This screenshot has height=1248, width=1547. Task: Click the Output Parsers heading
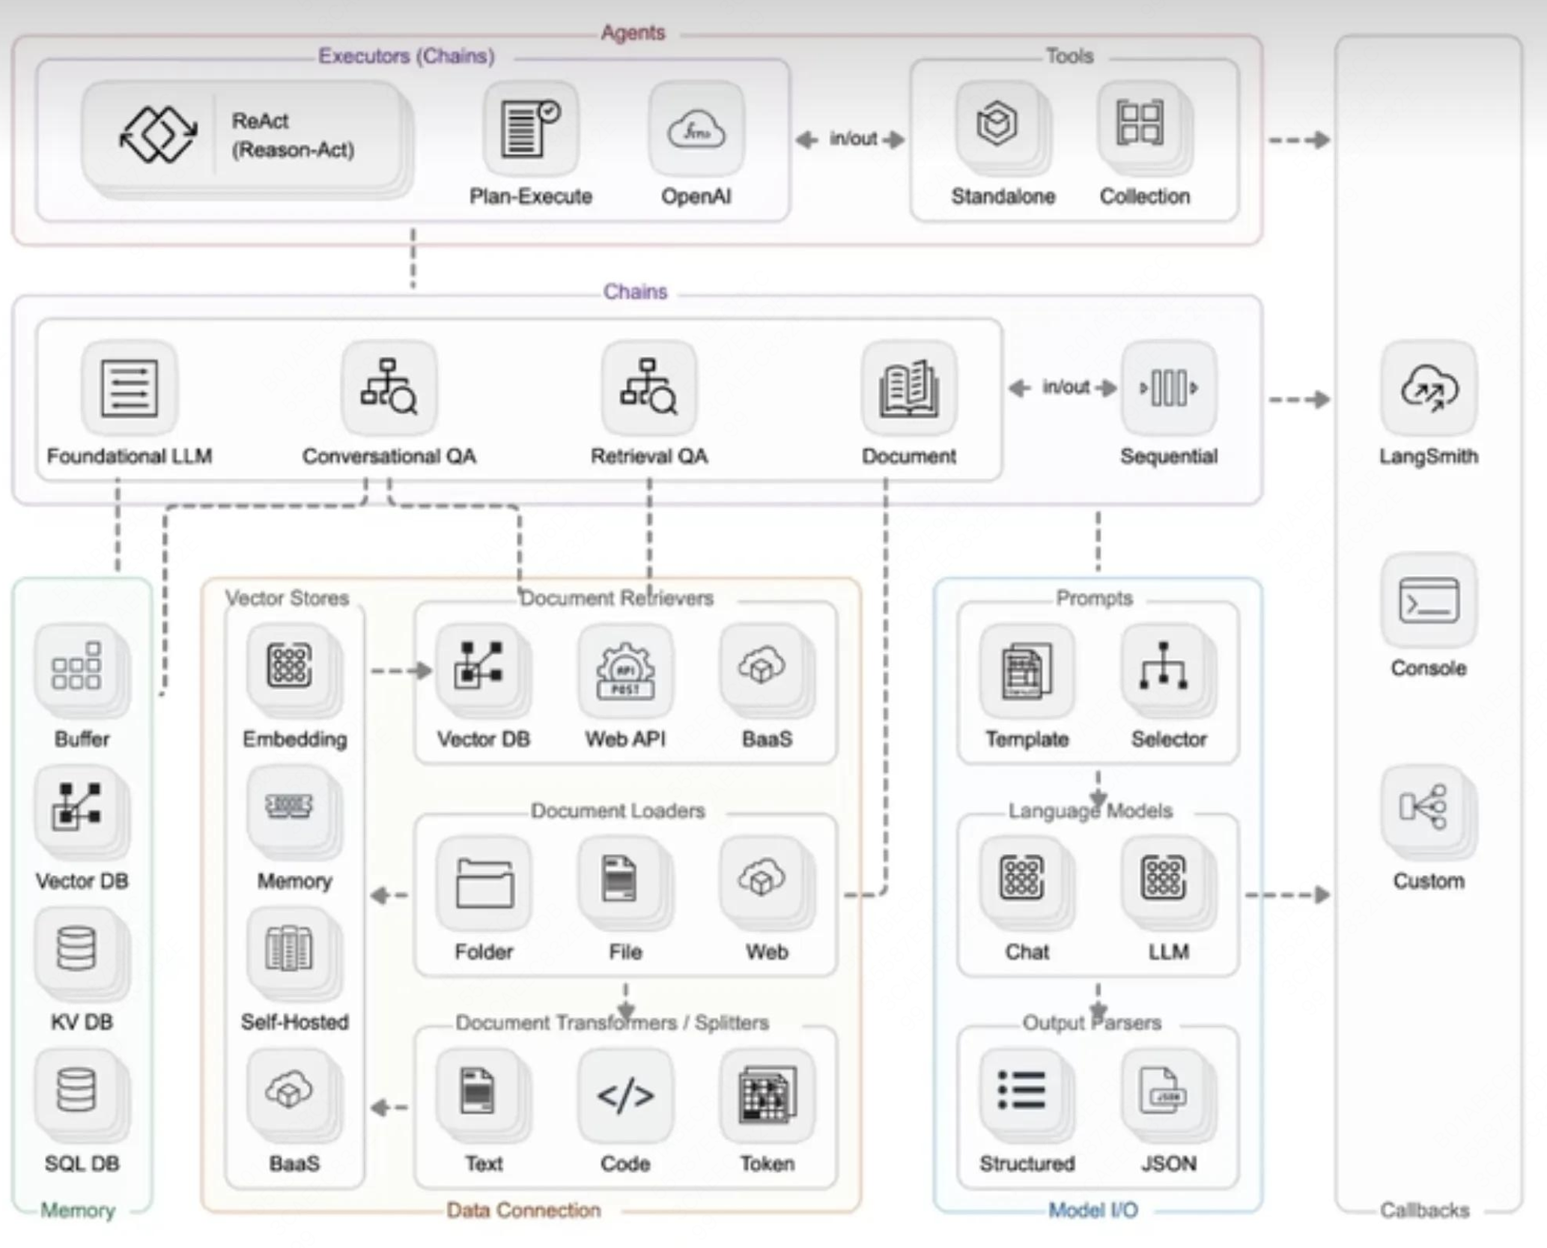(1092, 1023)
